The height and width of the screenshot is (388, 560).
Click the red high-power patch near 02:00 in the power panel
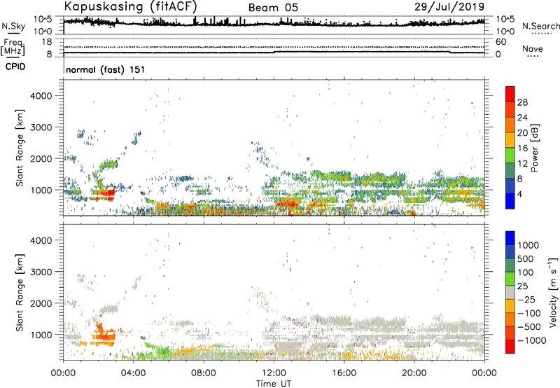point(104,195)
